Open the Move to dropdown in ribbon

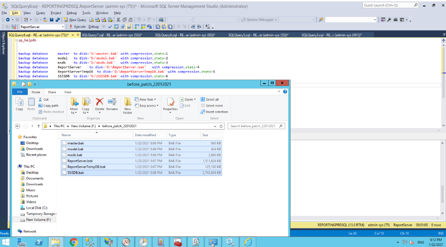(x=74, y=106)
